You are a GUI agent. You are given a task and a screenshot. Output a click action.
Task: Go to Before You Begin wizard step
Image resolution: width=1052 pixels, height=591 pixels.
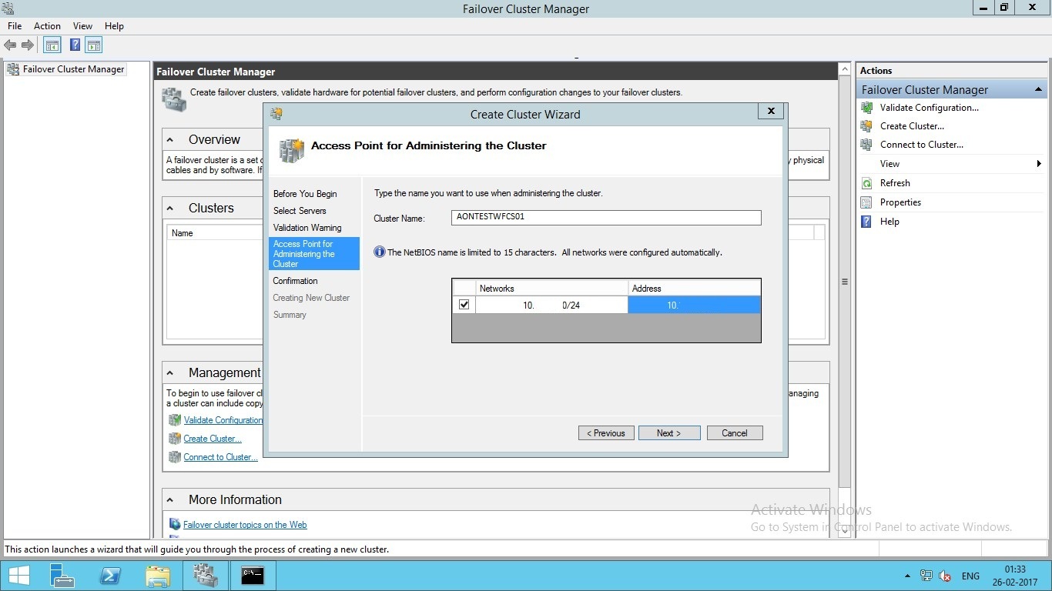point(305,194)
